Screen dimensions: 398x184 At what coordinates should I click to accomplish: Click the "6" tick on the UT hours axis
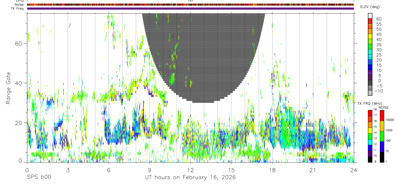point(109,170)
